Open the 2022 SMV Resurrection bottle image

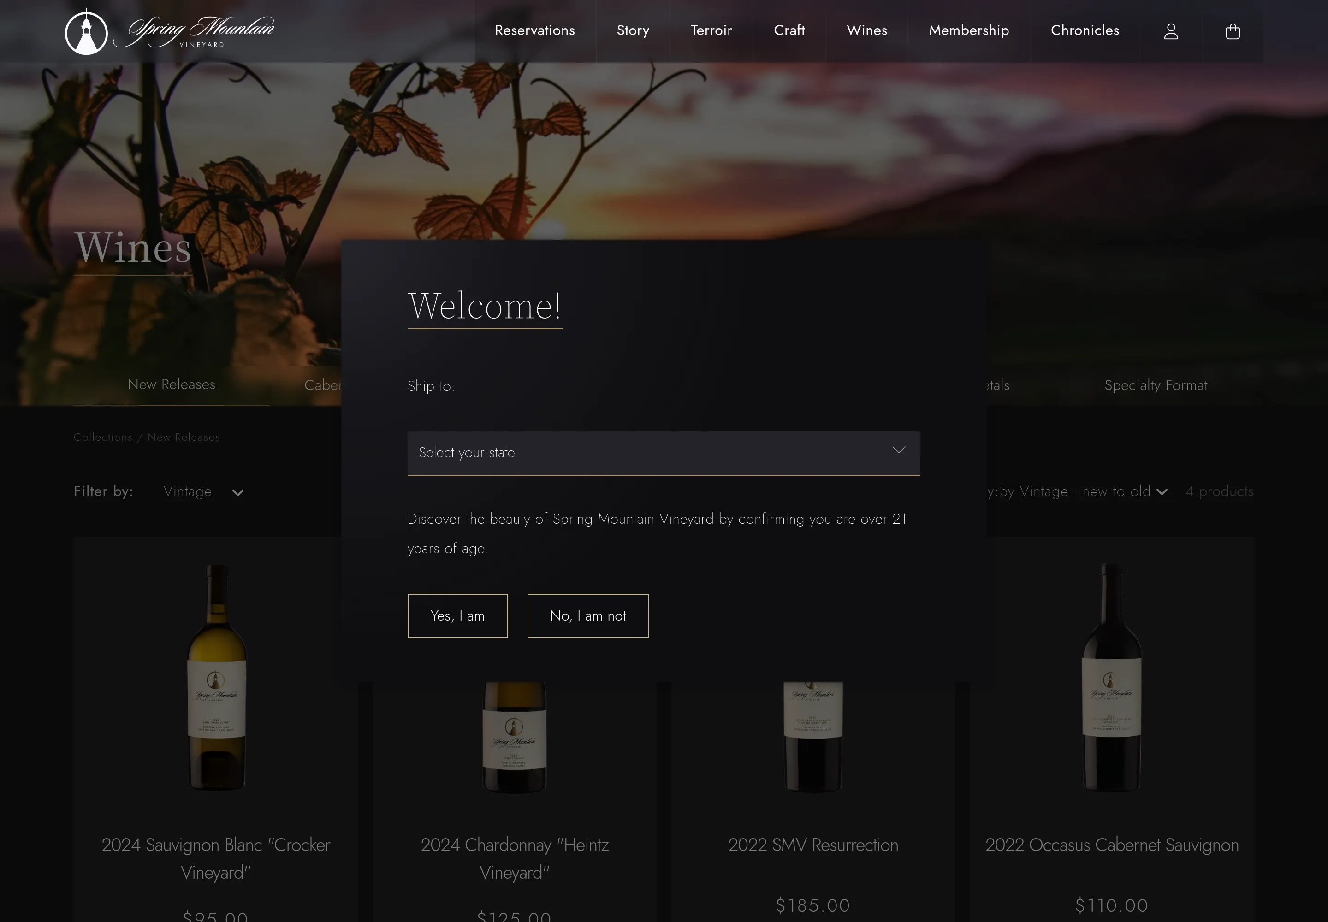pyautogui.click(x=813, y=737)
